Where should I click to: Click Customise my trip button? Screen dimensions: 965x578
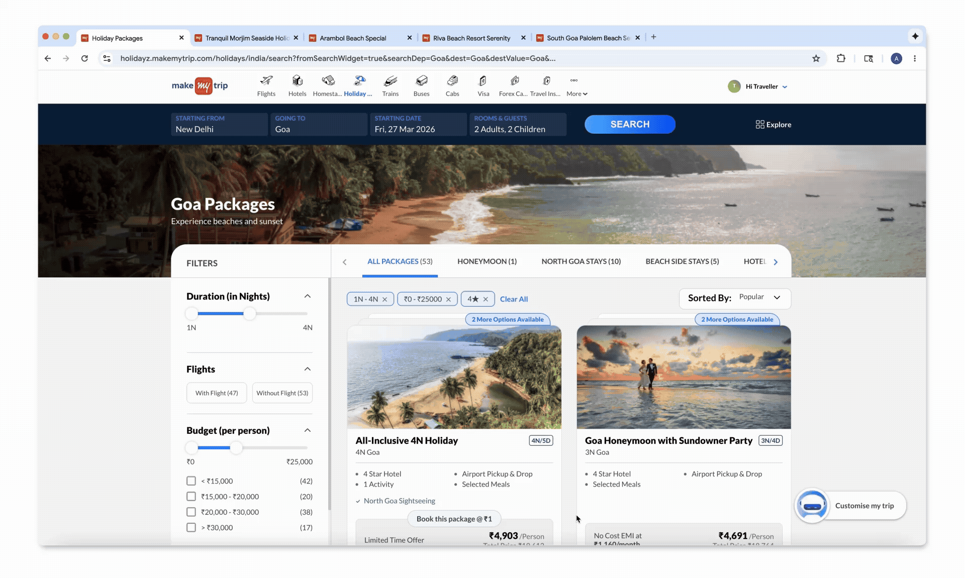click(x=864, y=506)
